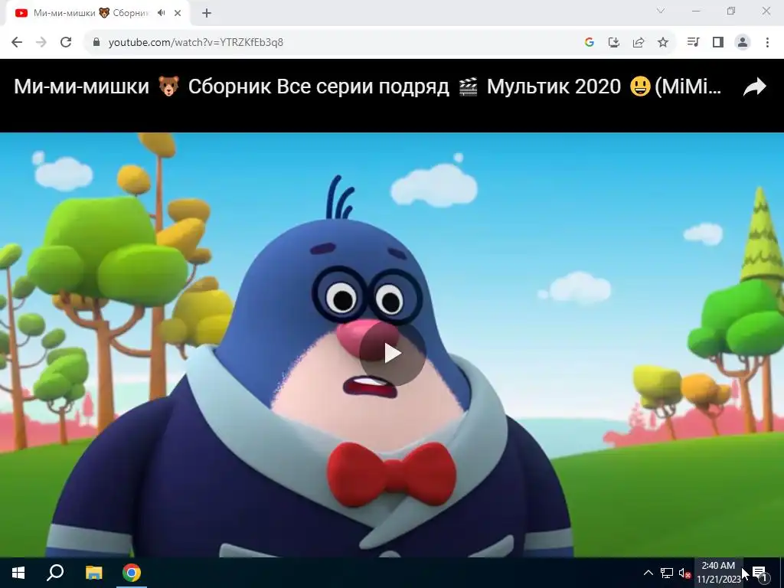Screen dimensions: 784x588
Task: View site information via the lock icon
Action: click(96, 42)
